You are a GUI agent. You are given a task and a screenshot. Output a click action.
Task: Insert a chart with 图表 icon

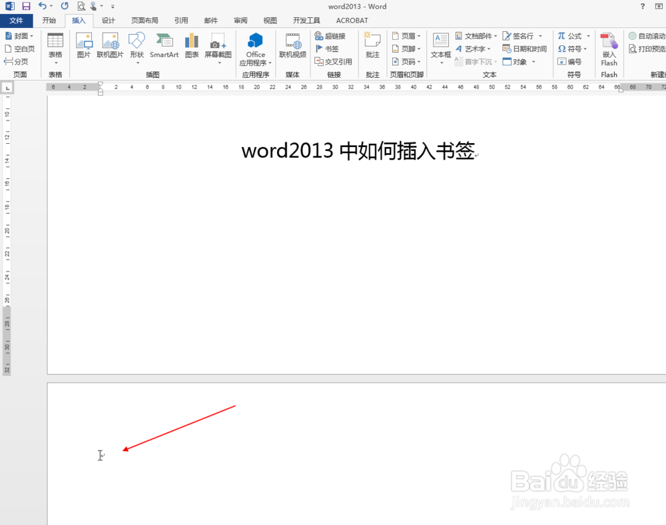point(192,46)
